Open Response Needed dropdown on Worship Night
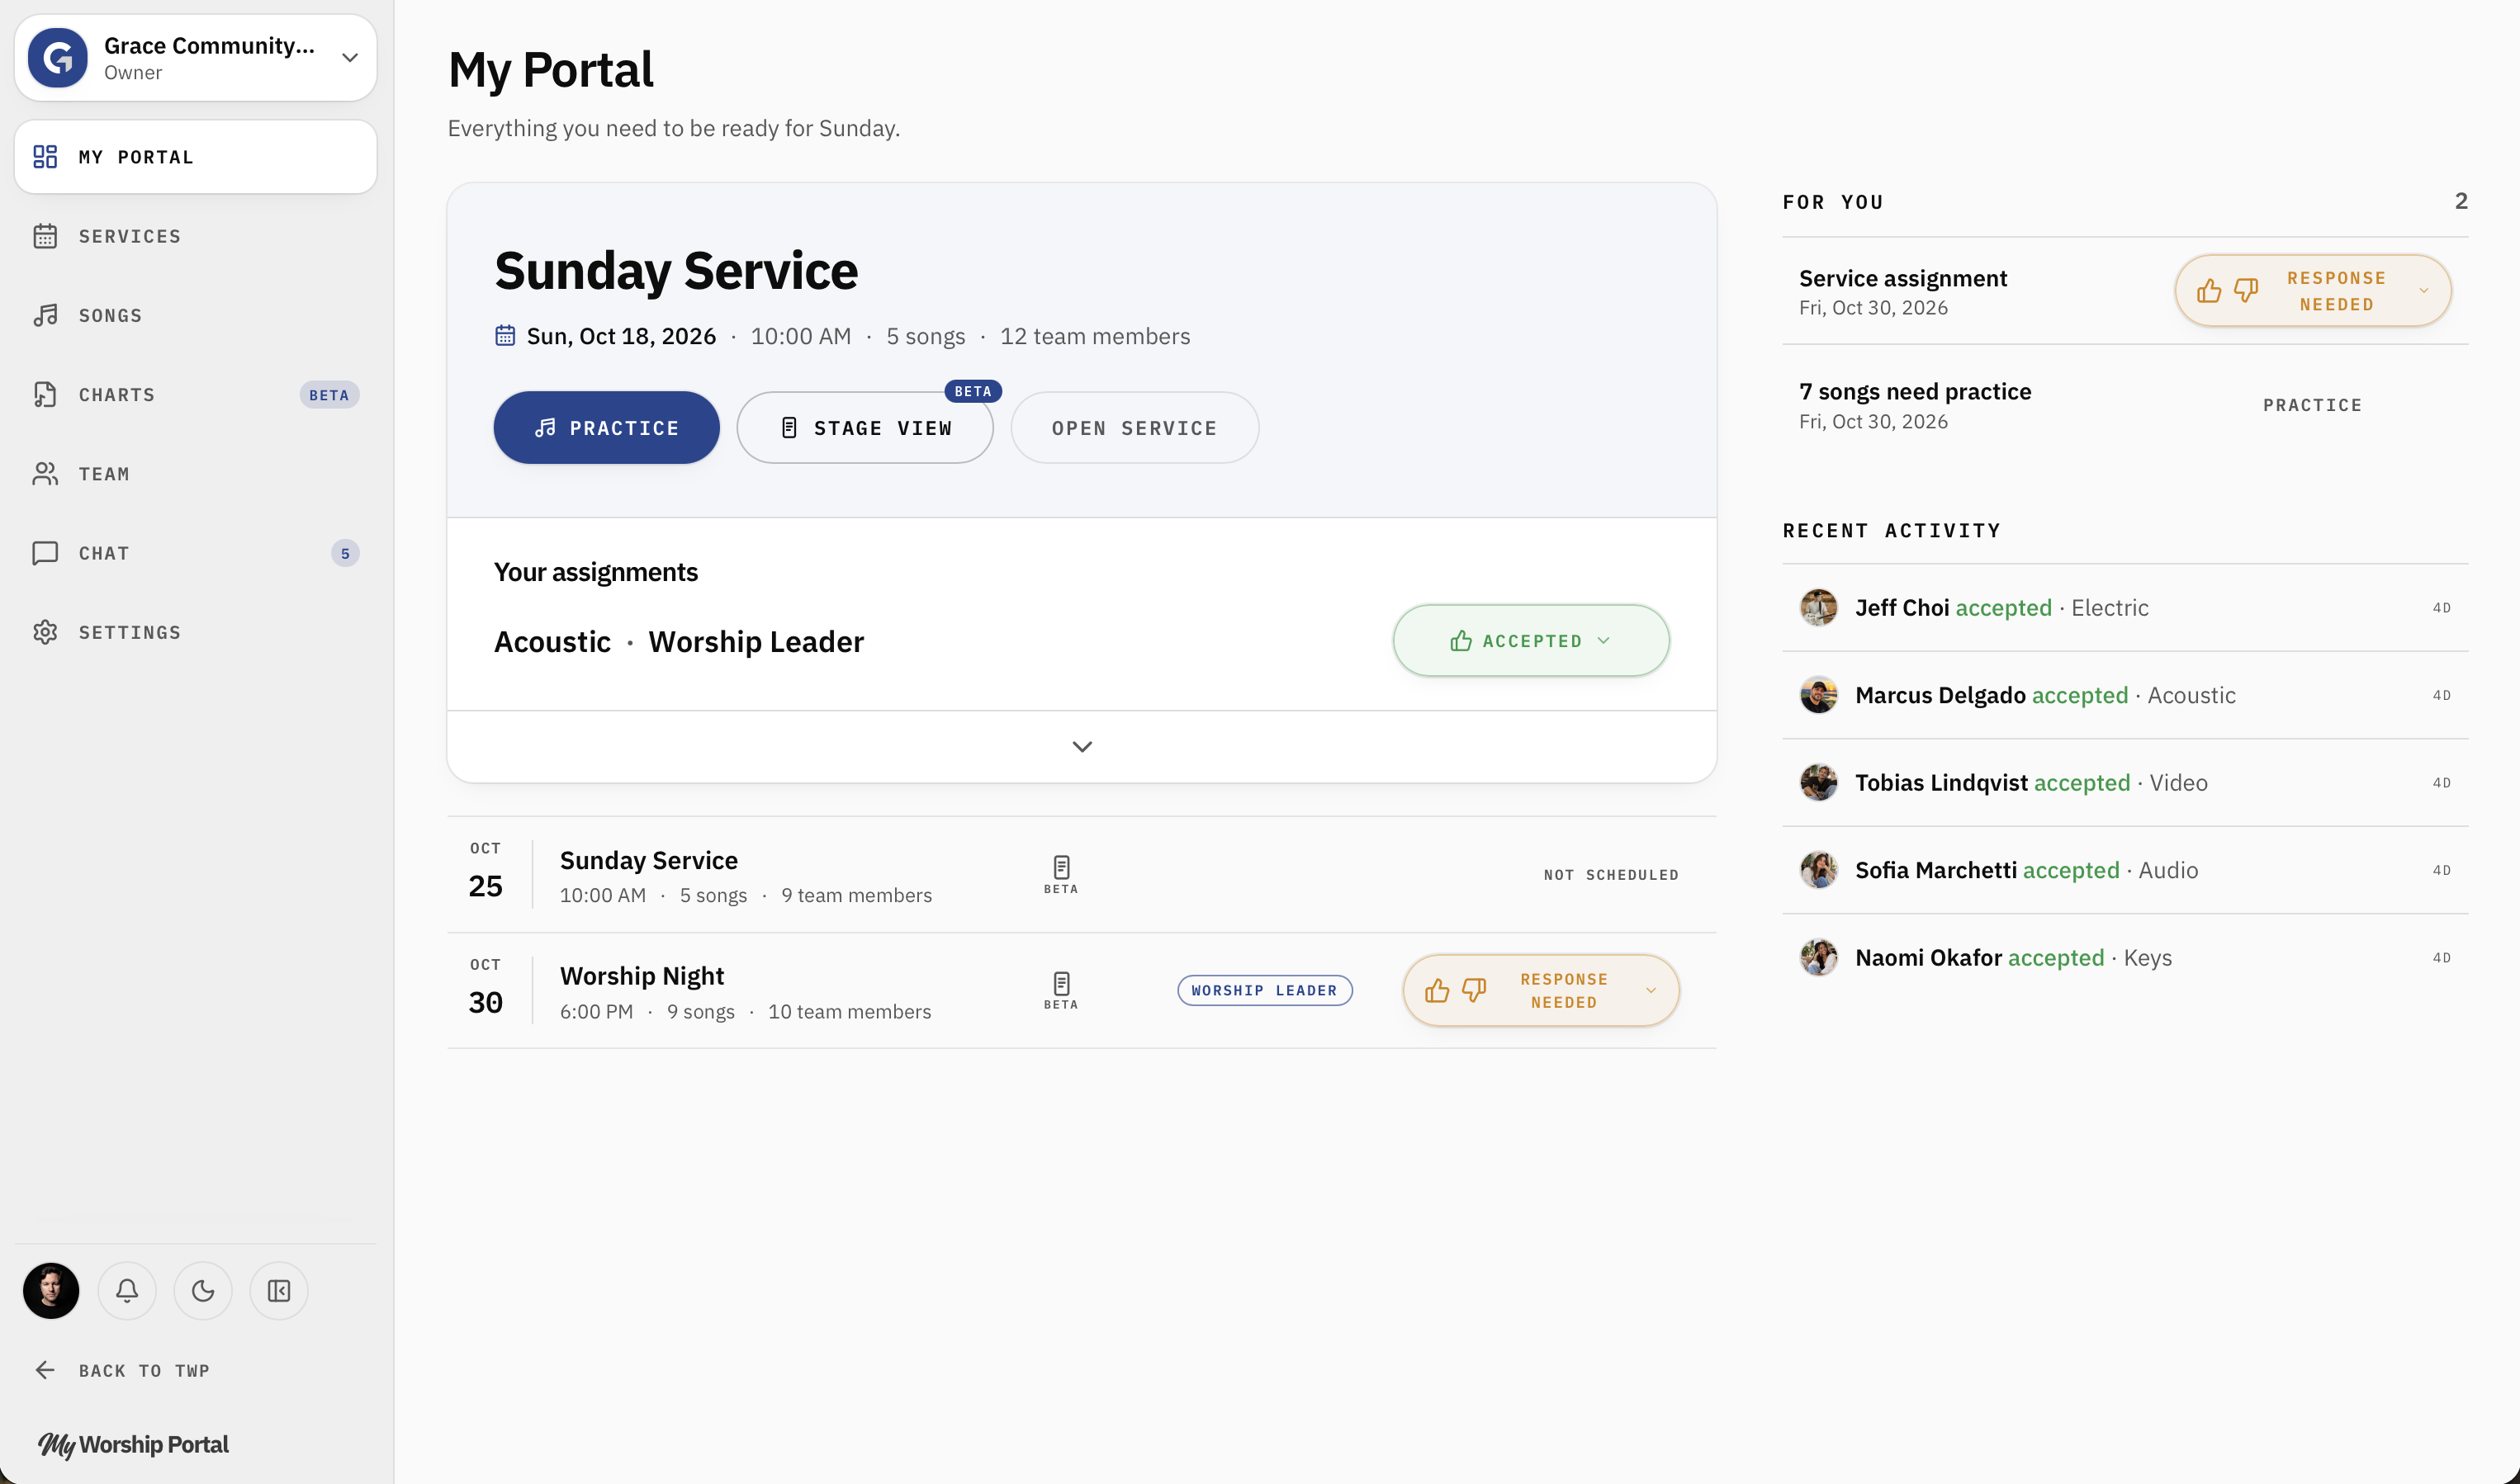Image resolution: width=2520 pixels, height=1484 pixels. [x=1651, y=990]
